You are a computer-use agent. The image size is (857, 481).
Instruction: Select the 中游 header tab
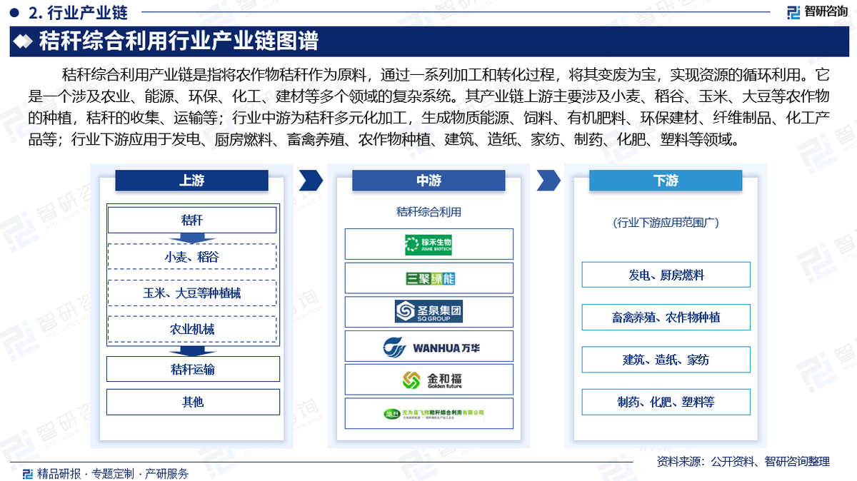tap(428, 181)
